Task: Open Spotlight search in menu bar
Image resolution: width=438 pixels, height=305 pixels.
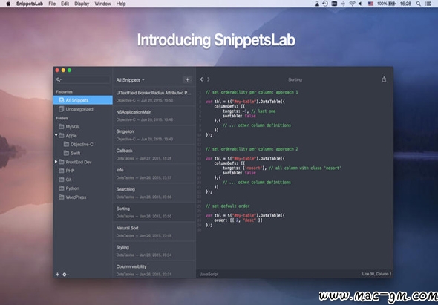Action: 419,4
